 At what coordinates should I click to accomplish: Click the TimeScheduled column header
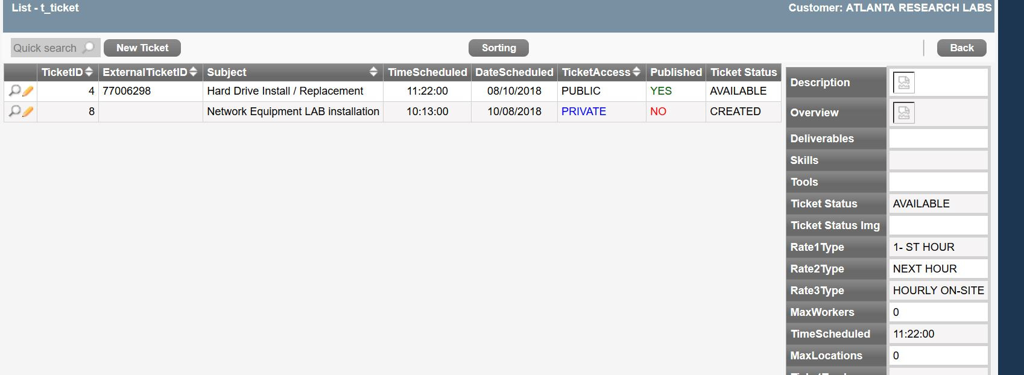[428, 72]
